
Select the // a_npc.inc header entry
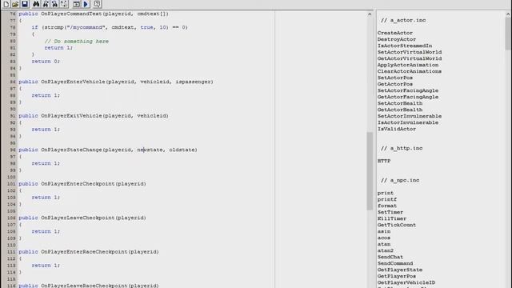[400, 180]
